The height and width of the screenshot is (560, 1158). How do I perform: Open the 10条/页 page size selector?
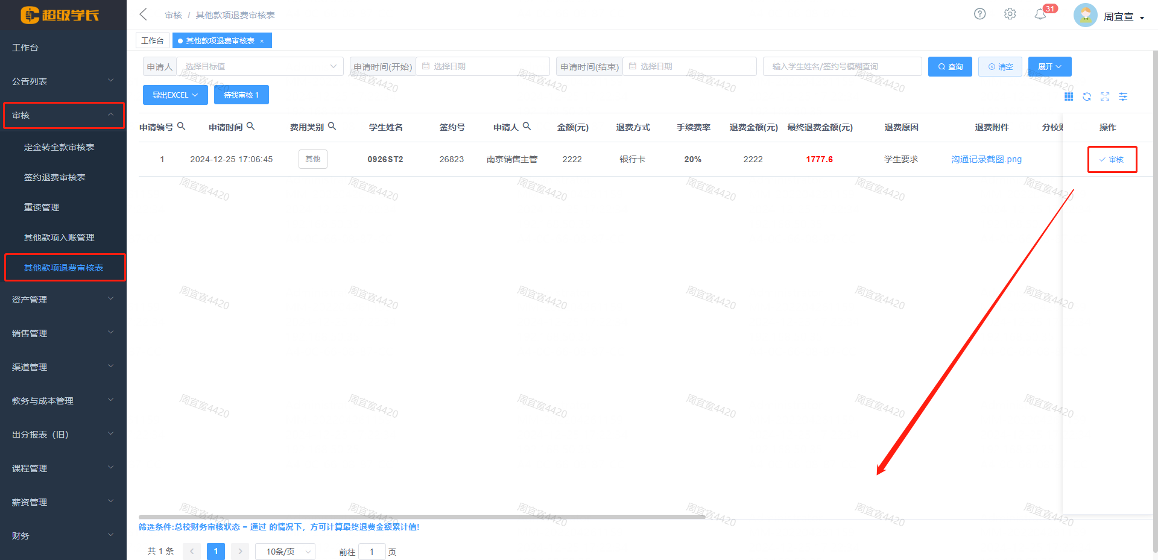point(285,552)
